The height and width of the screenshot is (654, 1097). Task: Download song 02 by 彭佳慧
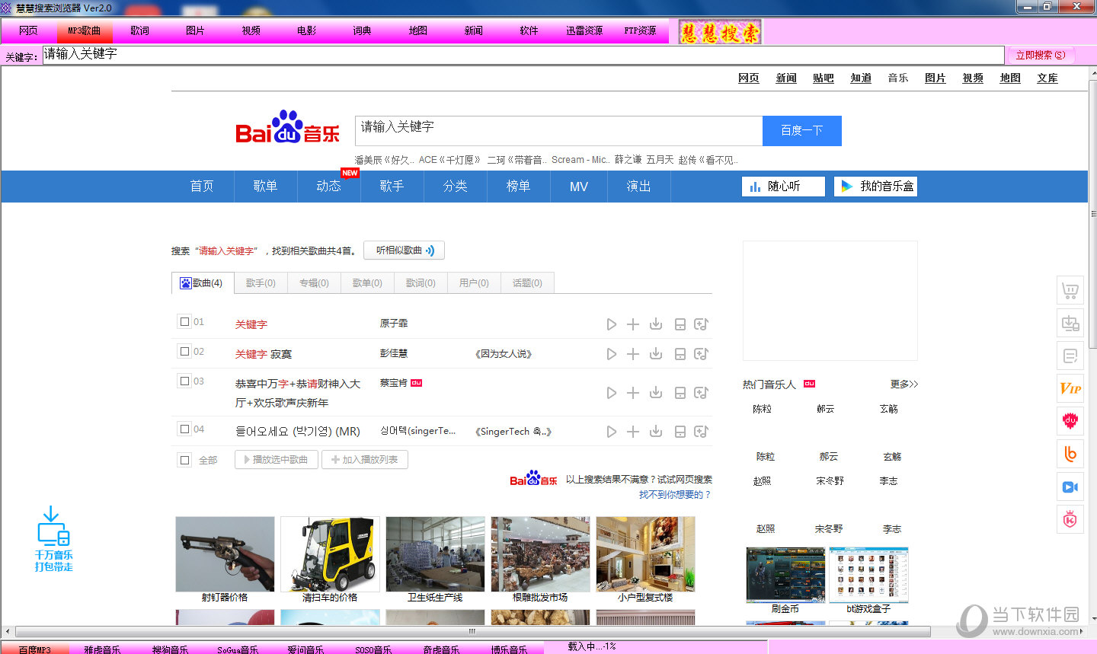tap(656, 354)
